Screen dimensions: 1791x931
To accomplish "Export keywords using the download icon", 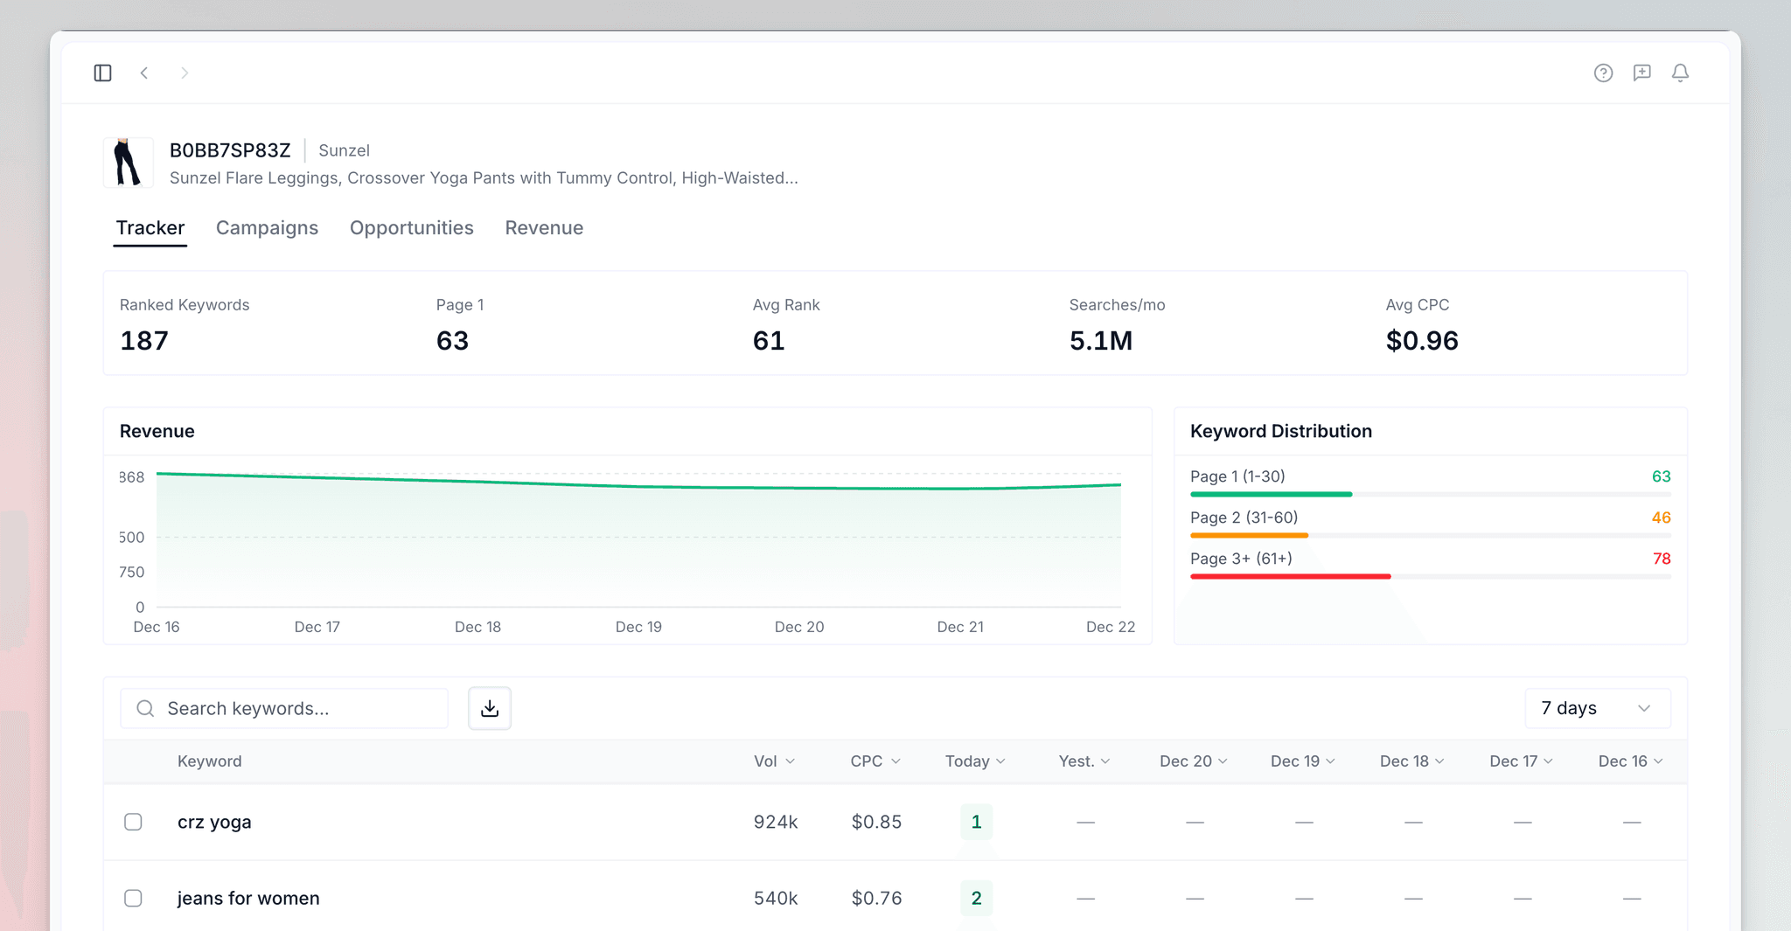I will click(x=489, y=708).
